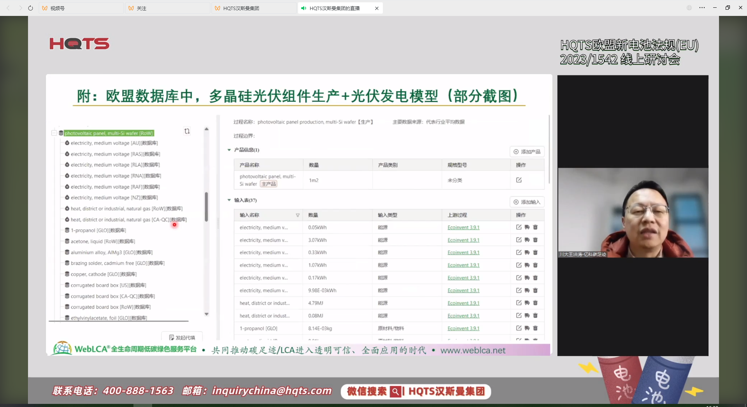Click the audio-playing speaker icon on the live tab

pos(304,8)
